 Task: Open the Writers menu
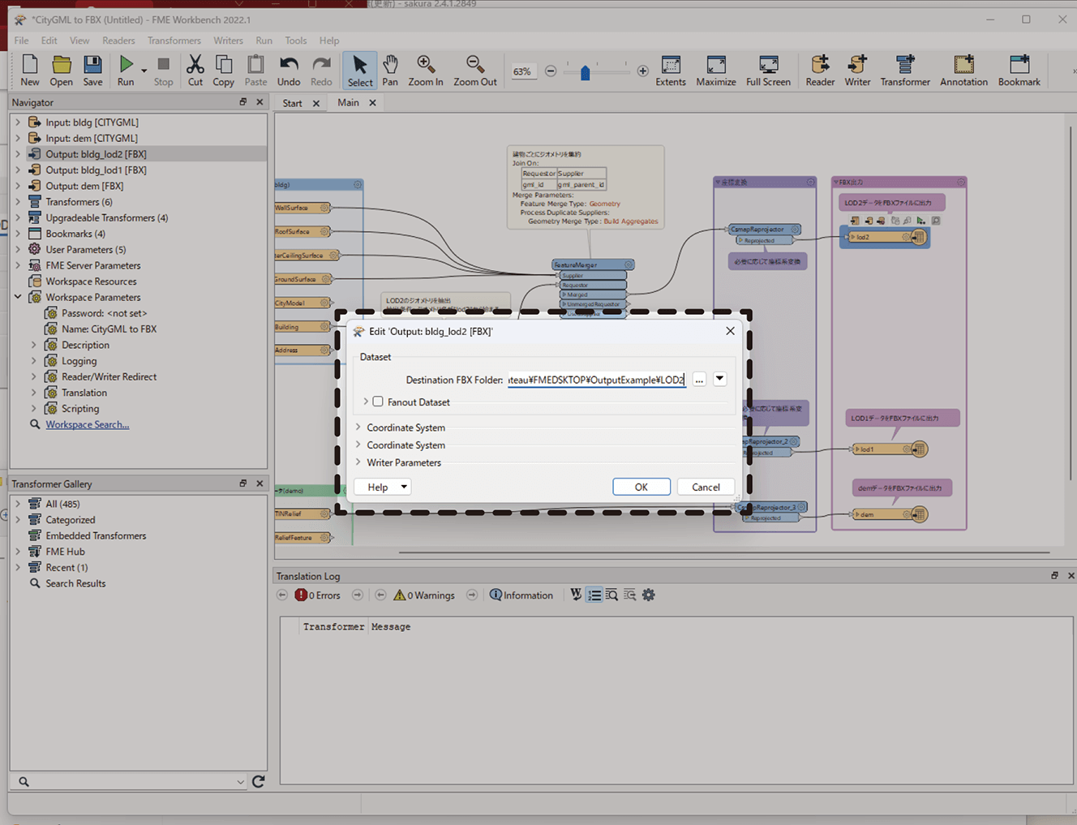[228, 41]
